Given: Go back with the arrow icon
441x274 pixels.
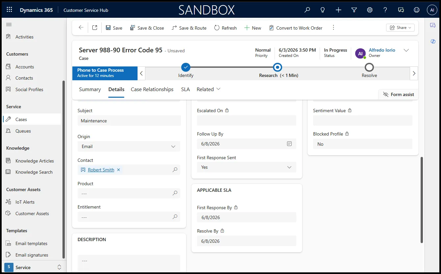Looking at the screenshot, I should [81, 28].
